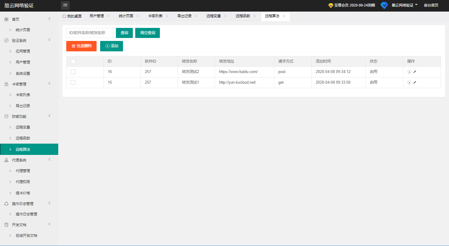Click the yellow VIP membership badge icon
Viewport: 449px width, 246px height.
(x=330, y=5)
